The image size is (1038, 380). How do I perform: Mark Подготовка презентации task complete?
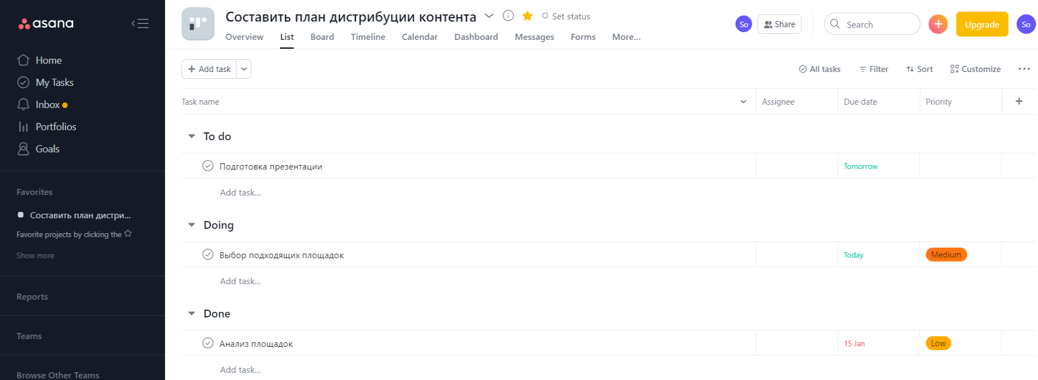coord(208,166)
